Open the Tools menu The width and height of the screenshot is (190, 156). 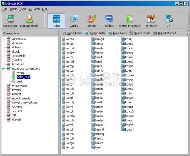22,9
